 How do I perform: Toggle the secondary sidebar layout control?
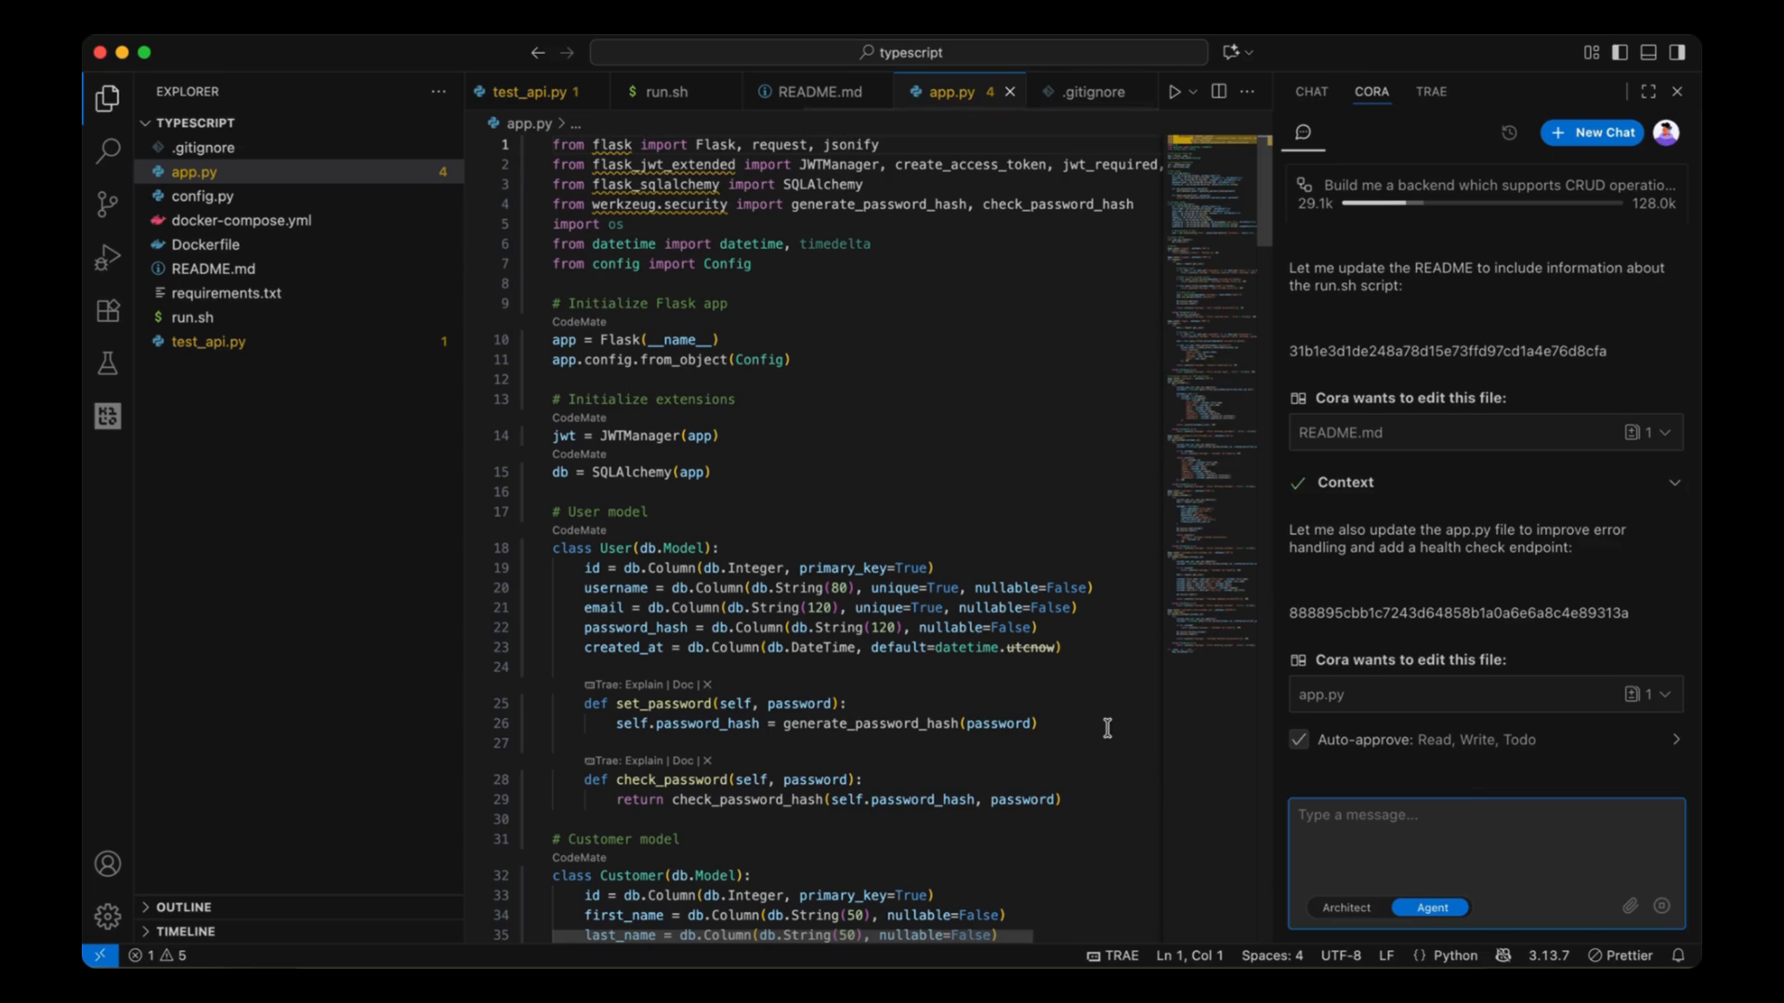[x=1678, y=53]
